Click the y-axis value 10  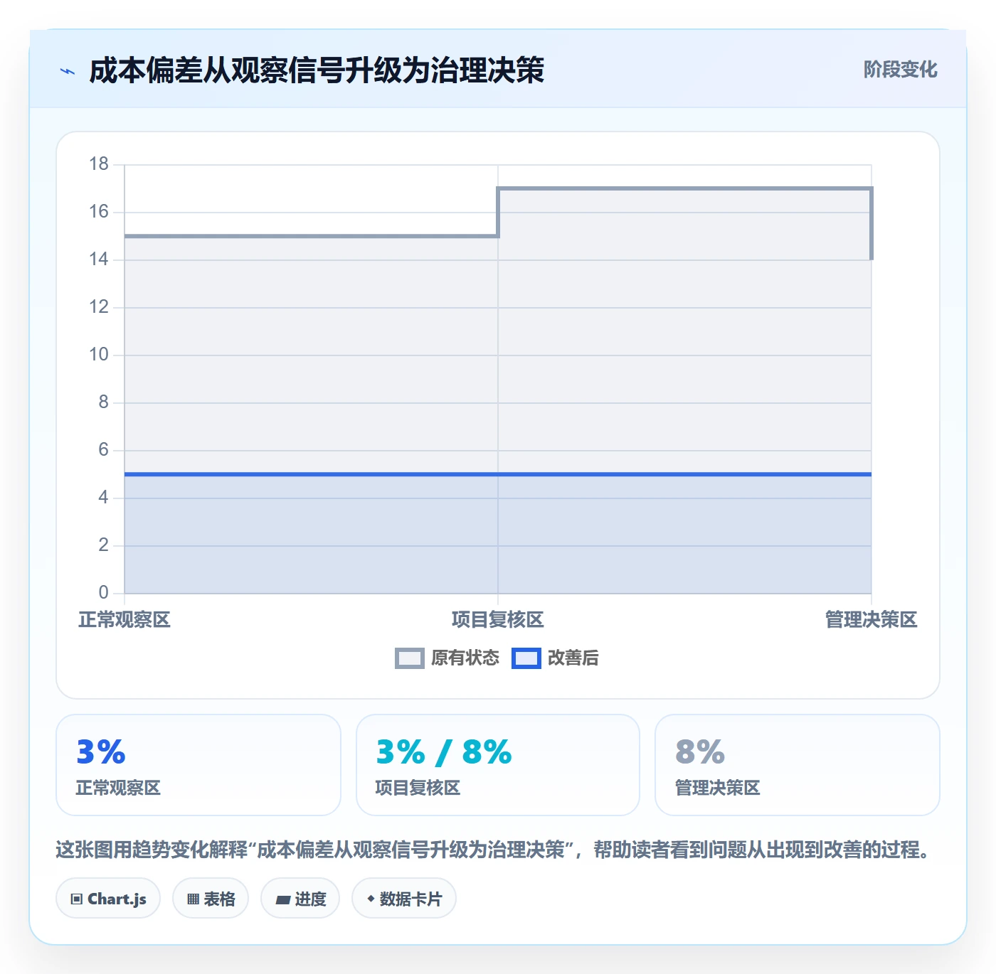(x=99, y=355)
